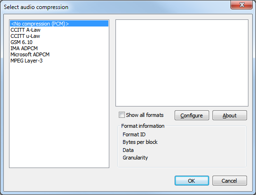The image size is (256, 195).
Task: Click the Data label in Format information
Action: 128,150
